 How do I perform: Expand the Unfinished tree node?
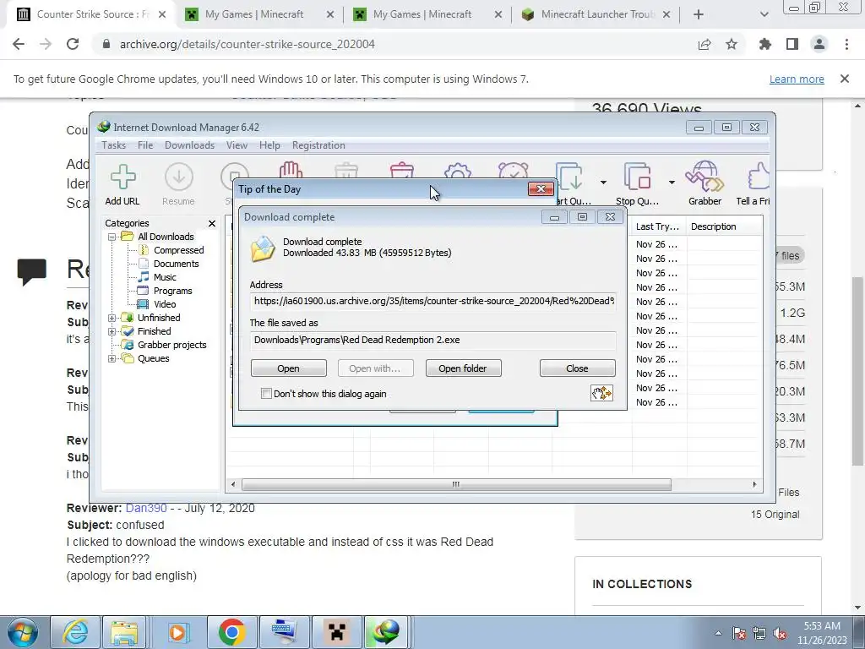pyautogui.click(x=112, y=318)
